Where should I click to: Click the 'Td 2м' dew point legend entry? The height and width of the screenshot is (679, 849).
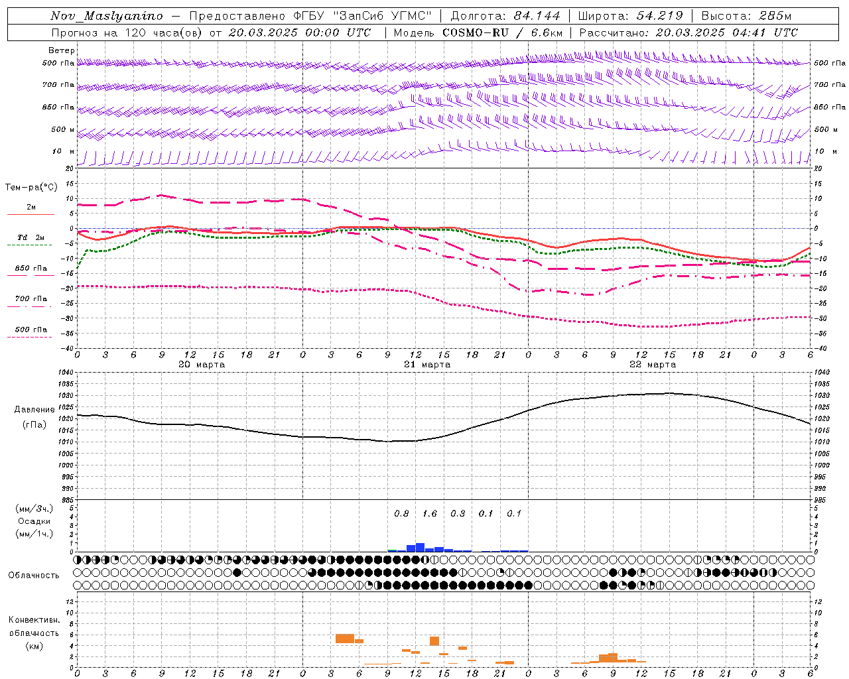click(31, 237)
